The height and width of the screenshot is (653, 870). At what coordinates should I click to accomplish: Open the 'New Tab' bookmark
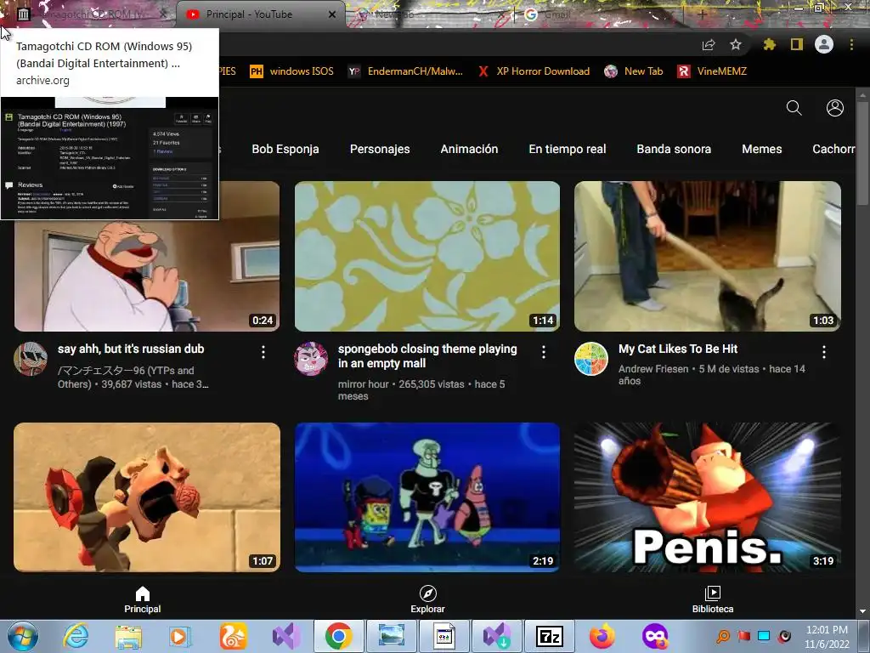click(x=634, y=71)
